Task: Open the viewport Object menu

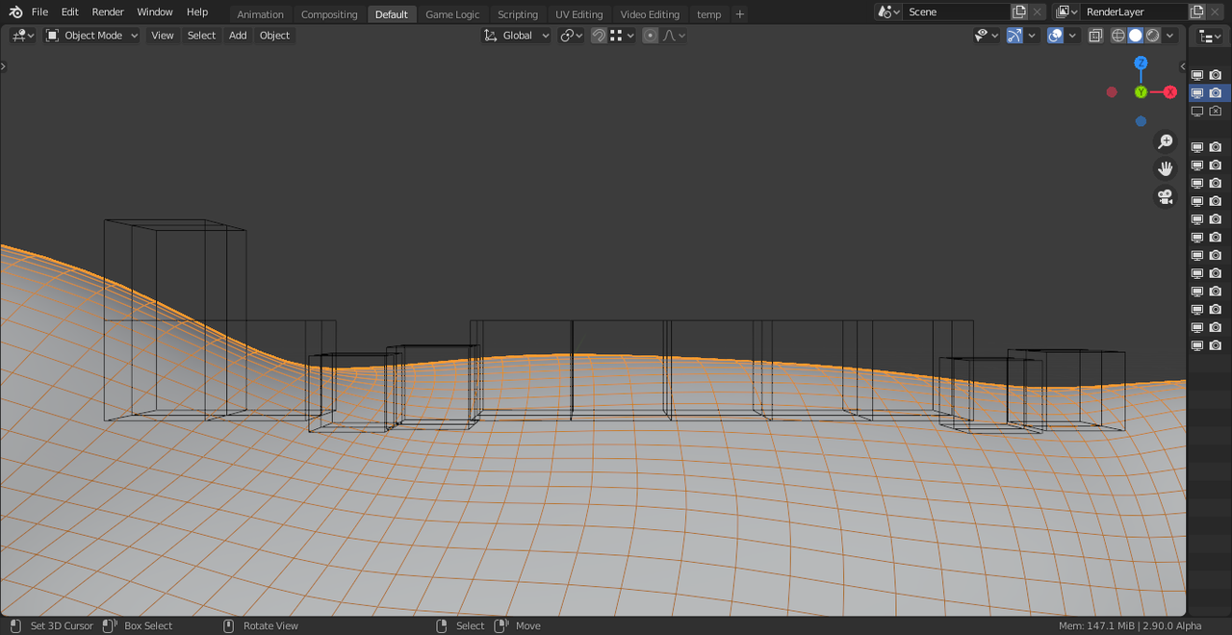Action: [x=274, y=36]
